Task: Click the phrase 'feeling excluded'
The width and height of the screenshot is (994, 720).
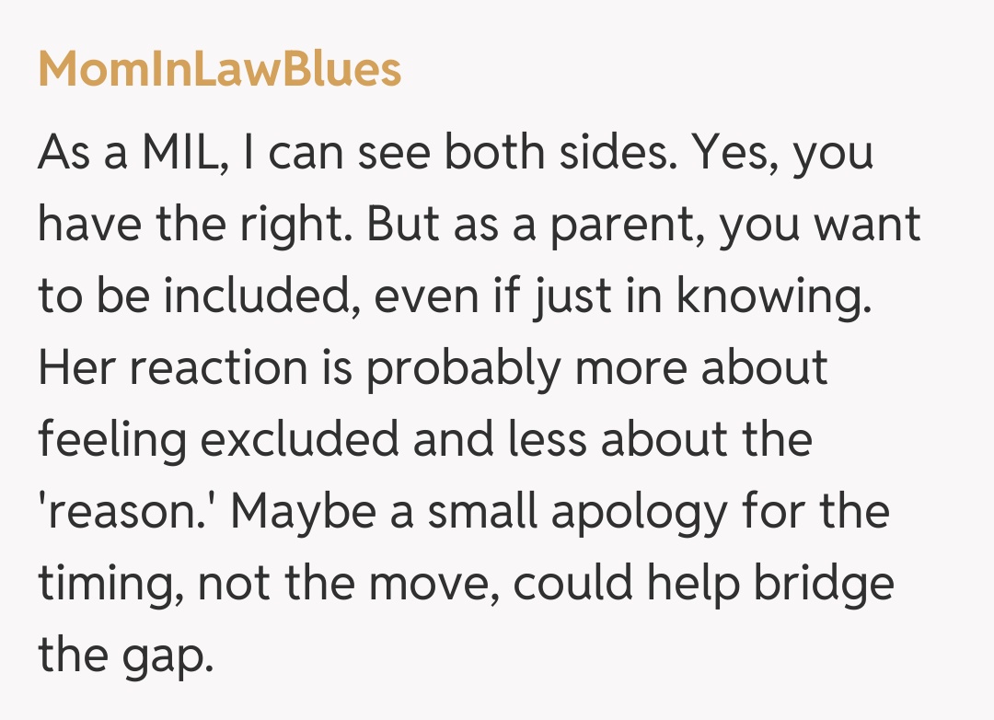Action: (x=219, y=440)
